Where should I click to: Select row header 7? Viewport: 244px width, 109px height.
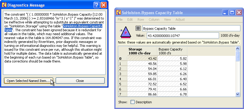[x=123, y=94]
